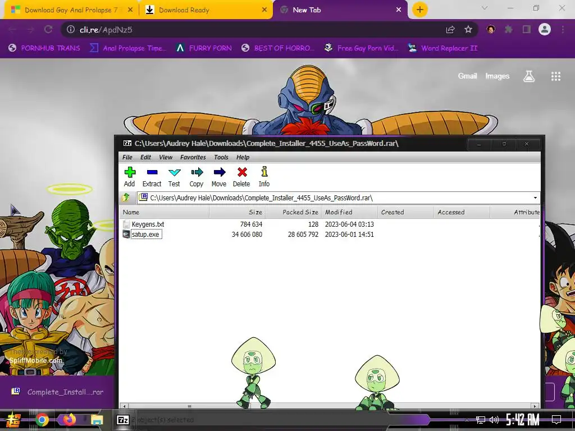575x431 pixels.
Task: Open Google Chrome from the taskbar
Action: (x=42, y=420)
